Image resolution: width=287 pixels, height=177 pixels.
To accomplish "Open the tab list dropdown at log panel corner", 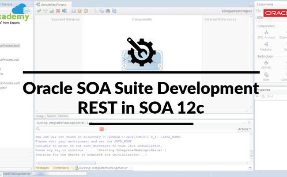I will (250, 168).
